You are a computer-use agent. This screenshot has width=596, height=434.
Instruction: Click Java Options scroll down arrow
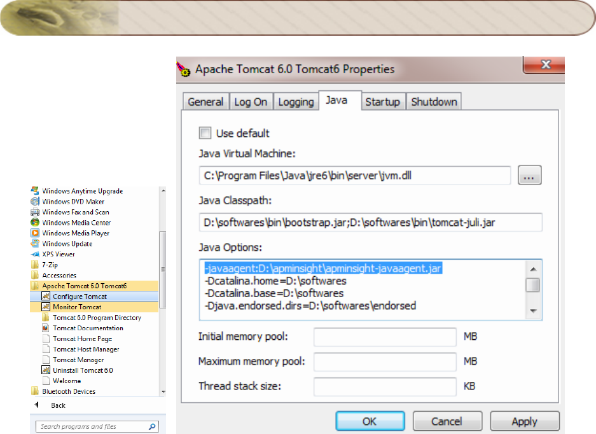pos(533,311)
